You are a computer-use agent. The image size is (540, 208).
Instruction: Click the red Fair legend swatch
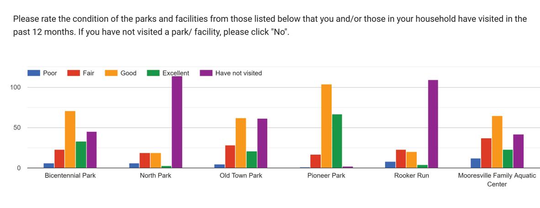(74, 73)
